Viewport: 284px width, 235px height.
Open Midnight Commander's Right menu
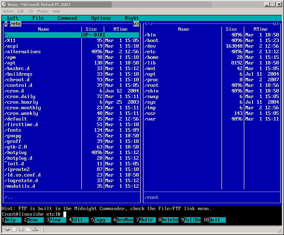click(x=132, y=18)
